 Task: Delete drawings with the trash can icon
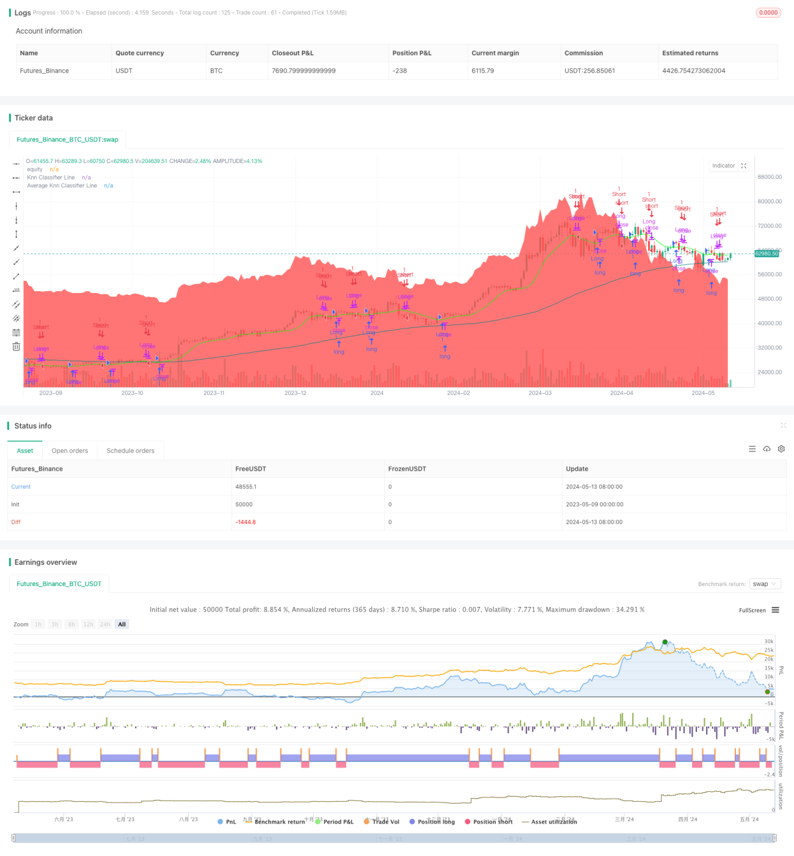tap(16, 346)
